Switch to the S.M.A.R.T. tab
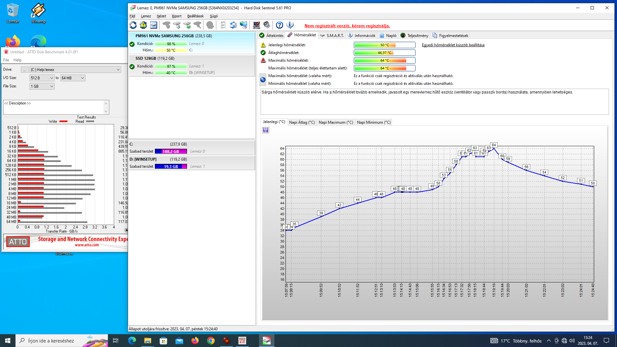The width and height of the screenshot is (617, 347). (332, 35)
